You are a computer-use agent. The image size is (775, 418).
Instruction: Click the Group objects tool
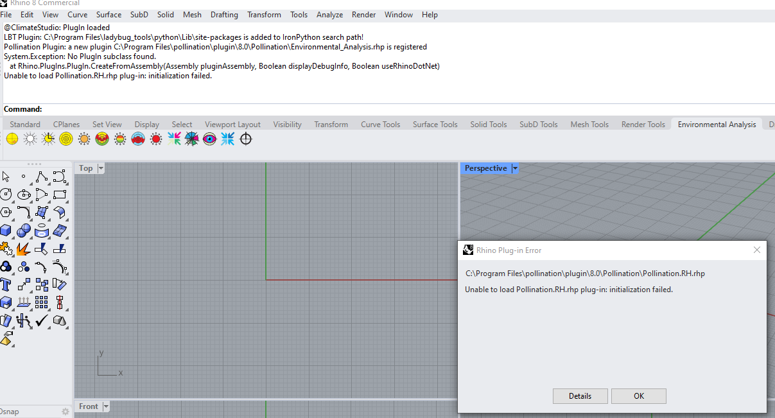coord(6,266)
